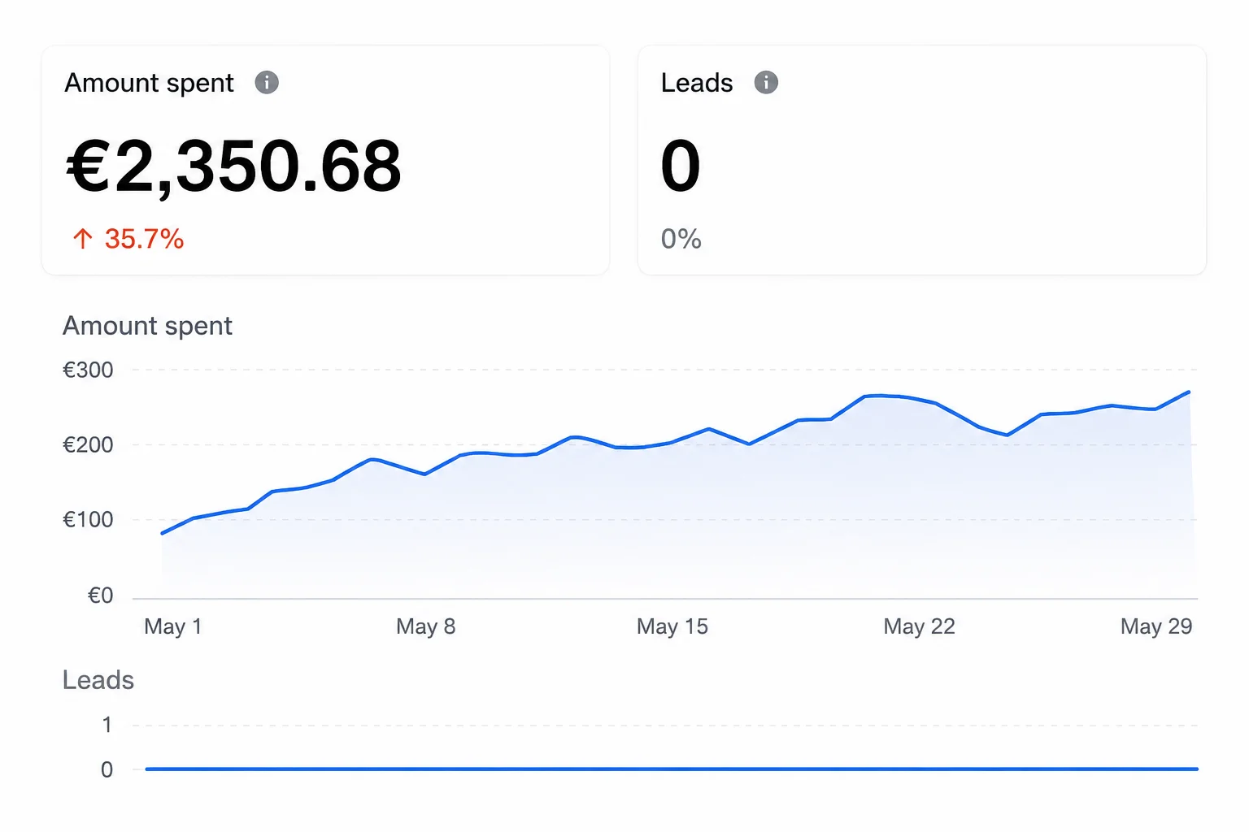Open the Leads summary card title
This screenshot has height=832, width=1249.
(x=697, y=83)
